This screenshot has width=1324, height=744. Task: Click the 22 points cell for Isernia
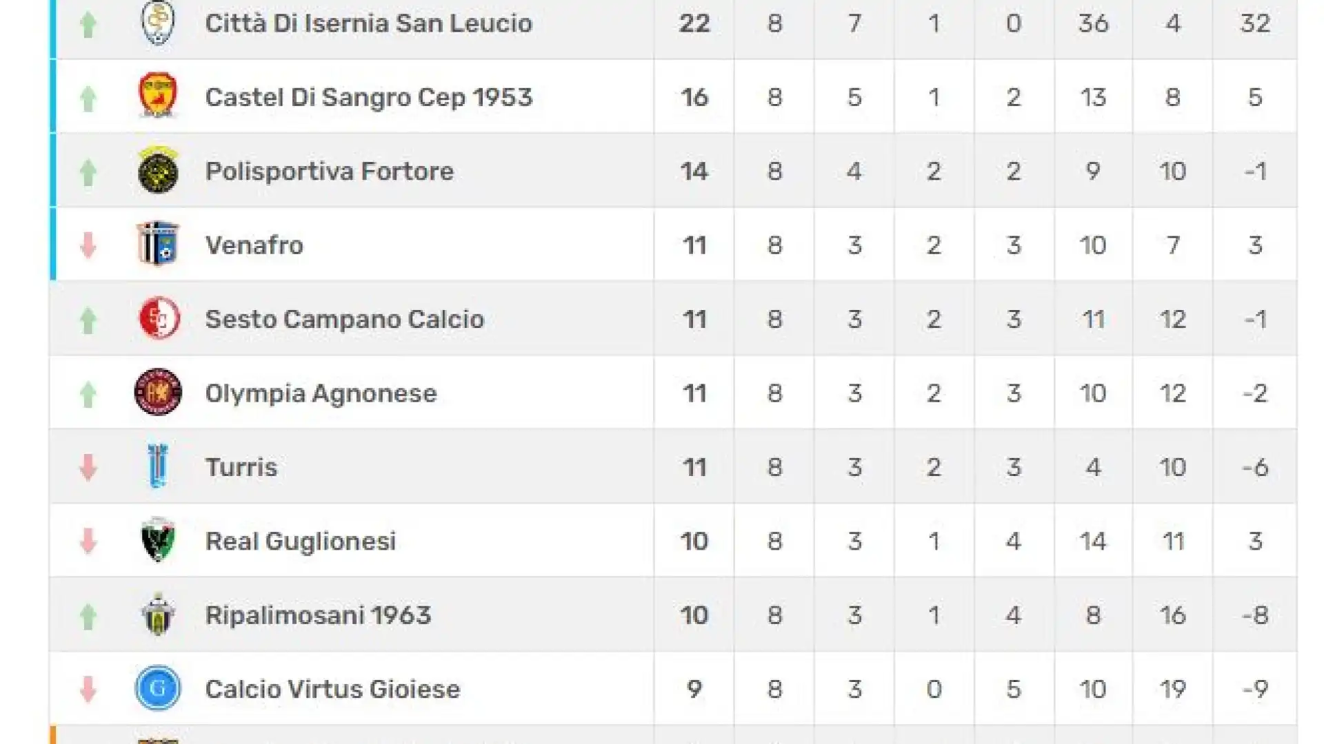(694, 23)
